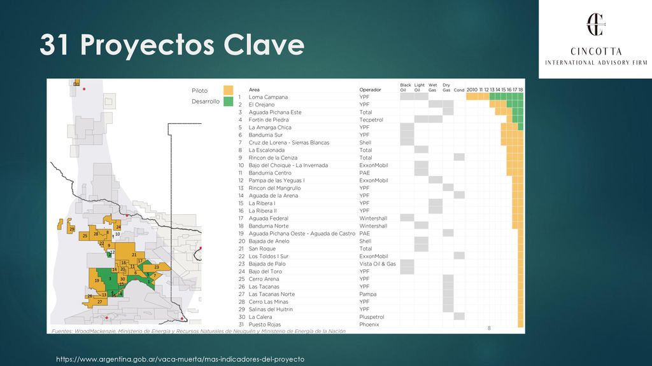Viewport: 652px width, 366px height.
Task: Click "Bajo del Choique - La Invernada"
Action: click(288, 165)
